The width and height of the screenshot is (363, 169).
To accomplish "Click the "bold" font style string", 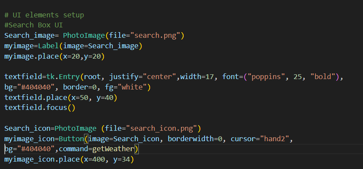I will 323,77.
